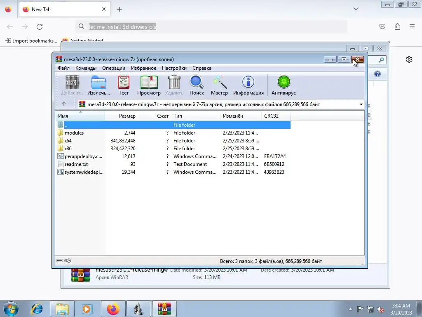The height and width of the screenshot is (317, 422).
Task: Sort by Размер column header
Action: pyautogui.click(x=122, y=116)
